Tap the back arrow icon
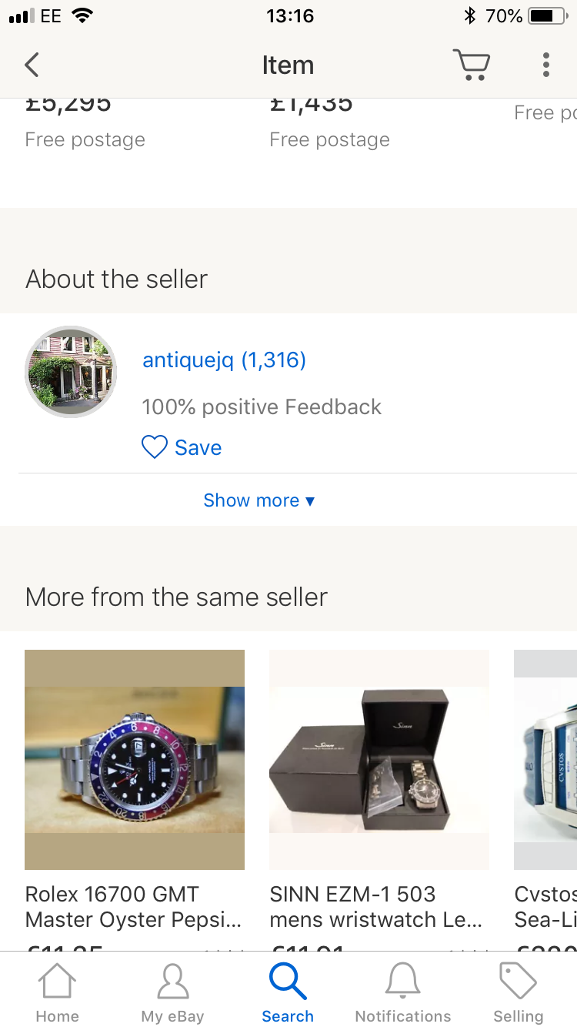The image size is (577, 1027). [32, 65]
